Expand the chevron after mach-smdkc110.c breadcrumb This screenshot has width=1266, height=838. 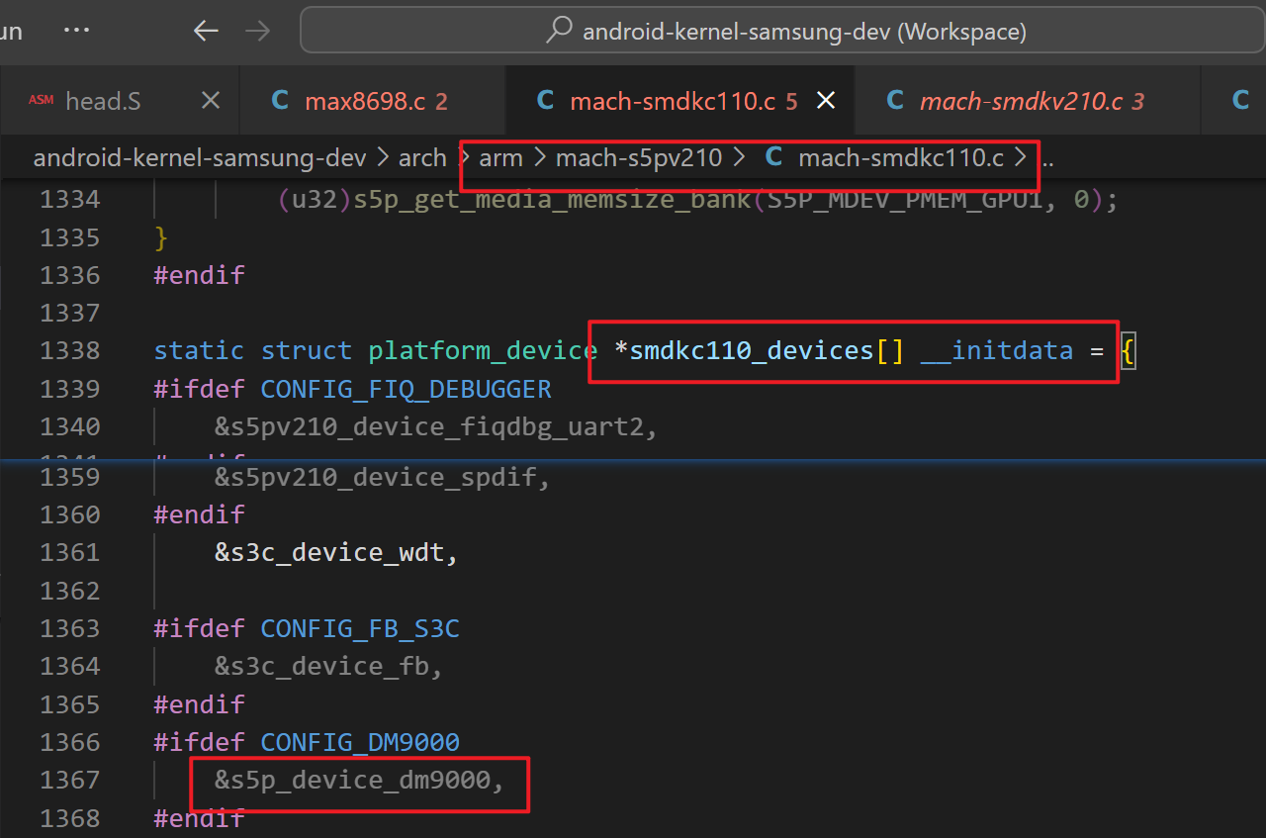pyautogui.click(x=1020, y=158)
